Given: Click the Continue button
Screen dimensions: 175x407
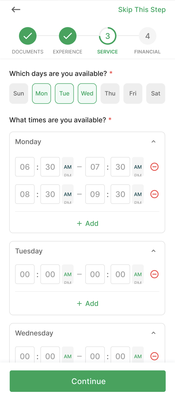Looking at the screenshot, I should pos(88,381).
